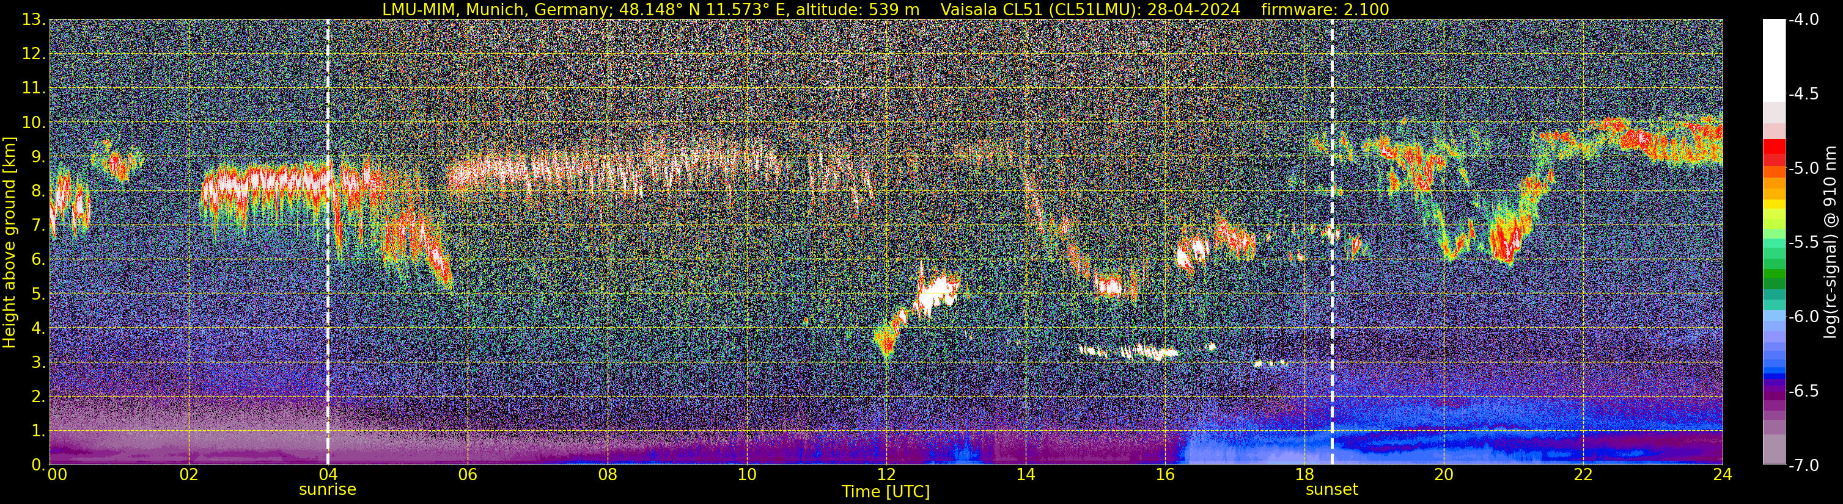Select the '1.' height axis tick label
The width and height of the screenshot is (1843, 504).
tap(38, 431)
